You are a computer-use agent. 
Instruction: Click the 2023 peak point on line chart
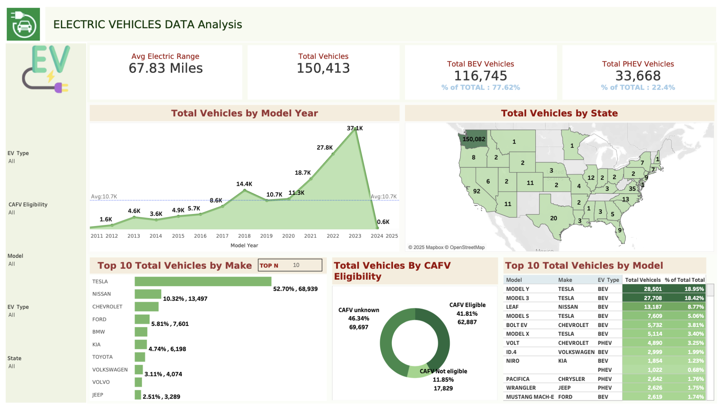click(x=355, y=129)
